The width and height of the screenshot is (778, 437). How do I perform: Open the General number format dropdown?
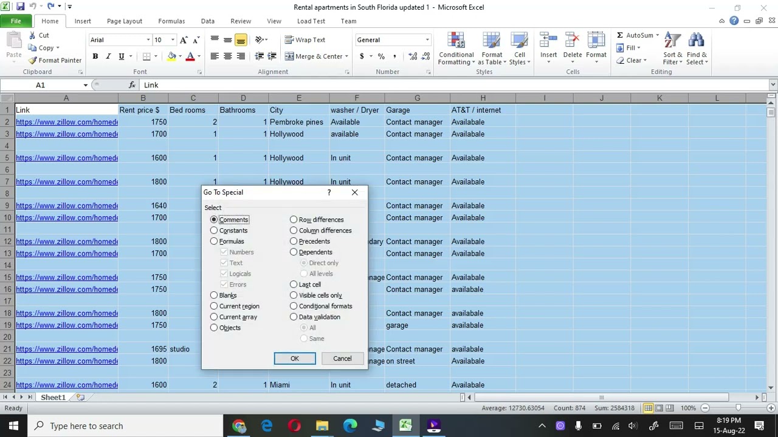[427, 40]
